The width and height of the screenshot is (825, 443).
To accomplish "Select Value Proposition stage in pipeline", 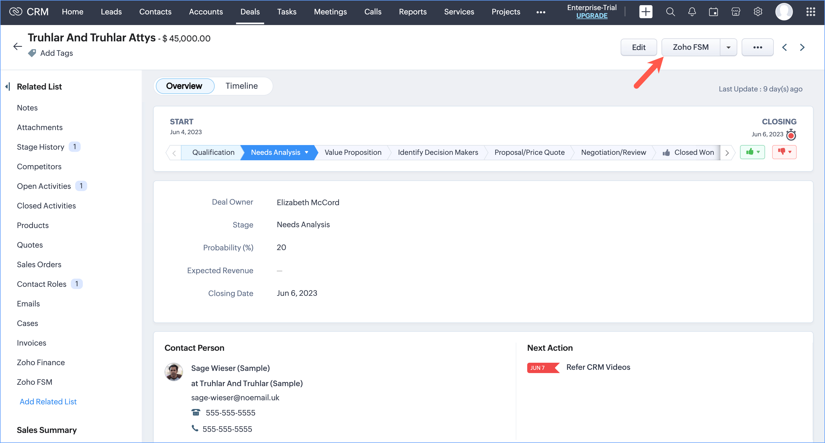I will point(353,152).
